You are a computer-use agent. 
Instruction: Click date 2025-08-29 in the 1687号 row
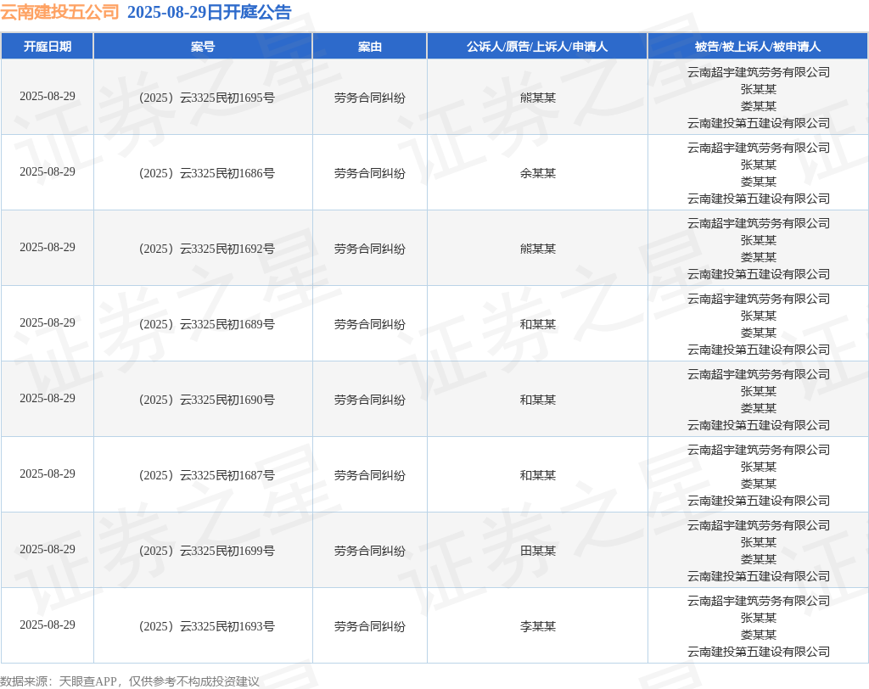tap(48, 474)
